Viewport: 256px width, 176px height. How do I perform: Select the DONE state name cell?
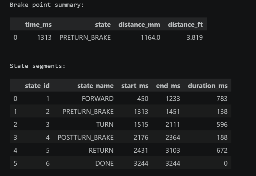coord(104,163)
